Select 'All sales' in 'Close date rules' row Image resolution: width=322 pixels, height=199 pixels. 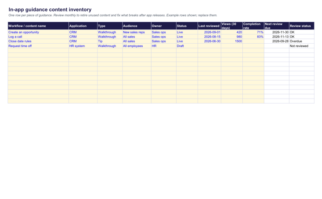click(137, 41)
